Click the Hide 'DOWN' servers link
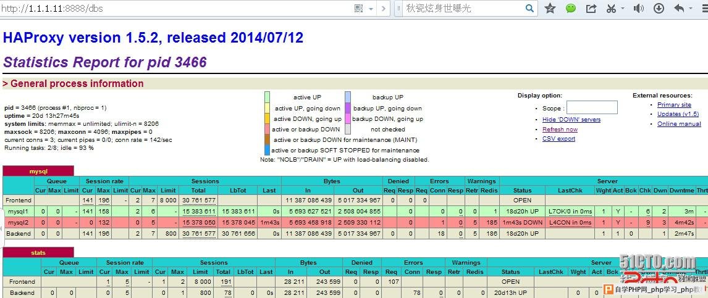This screenshot has width=708, height=298. point(571,120)
